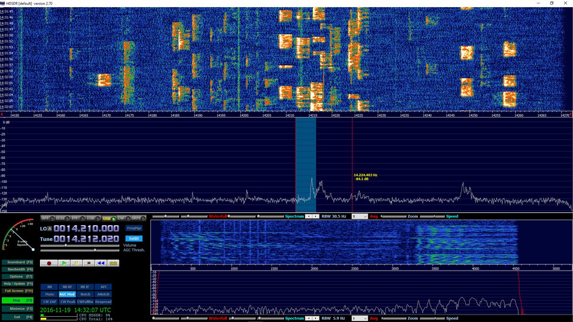The width and height of the screenshot is (573, 322).
Task: Switch to CW mode
Action: click(121, 218)
